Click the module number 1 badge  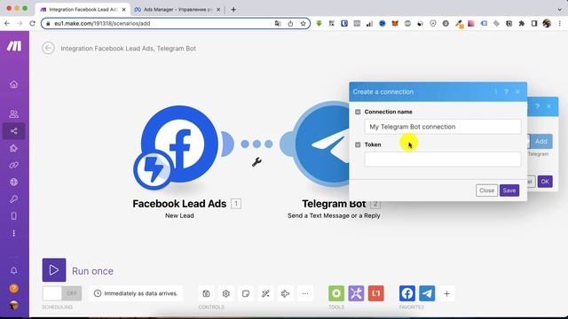[x=236, y=204]
